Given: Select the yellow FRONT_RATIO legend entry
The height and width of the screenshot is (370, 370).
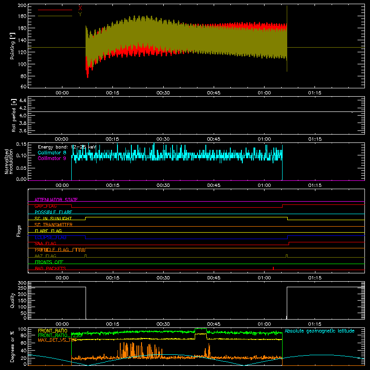Looking at the screenshot, I should click(x=53, y=331).
